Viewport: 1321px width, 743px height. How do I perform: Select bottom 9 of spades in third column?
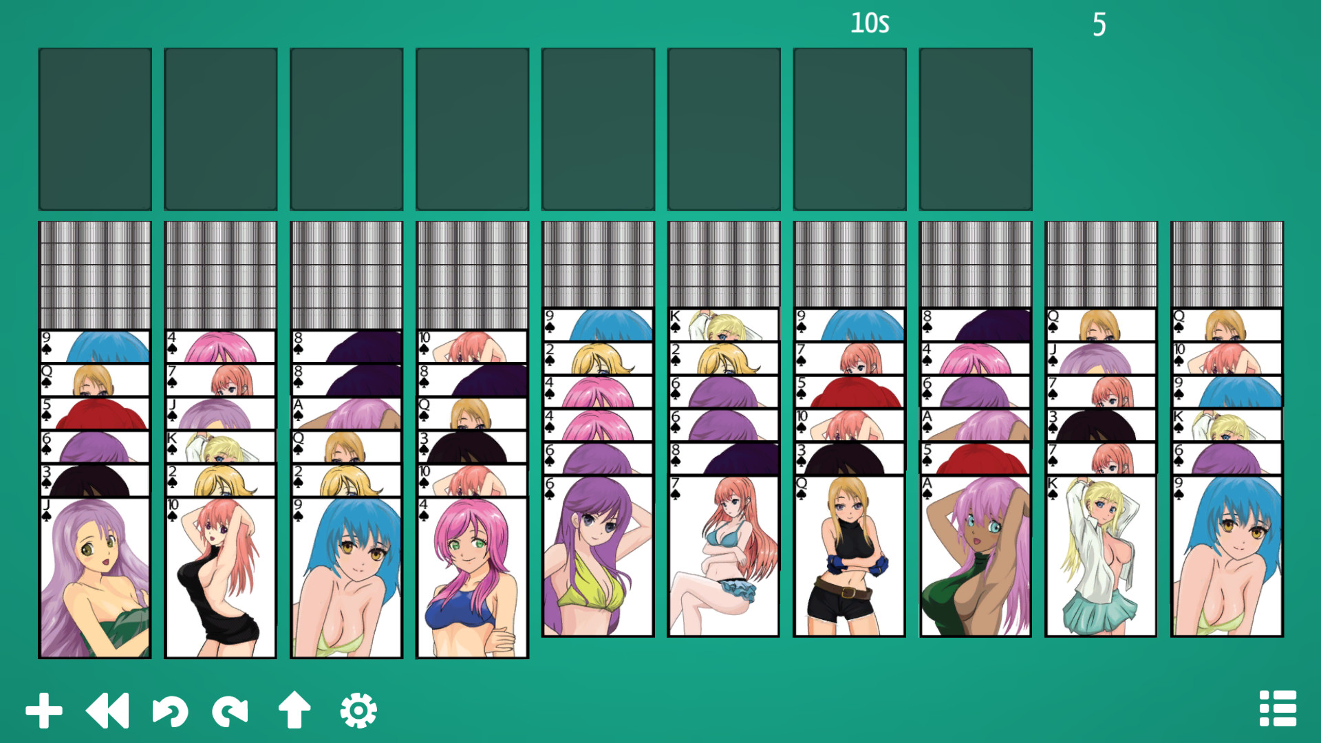[x=346, y=577]
